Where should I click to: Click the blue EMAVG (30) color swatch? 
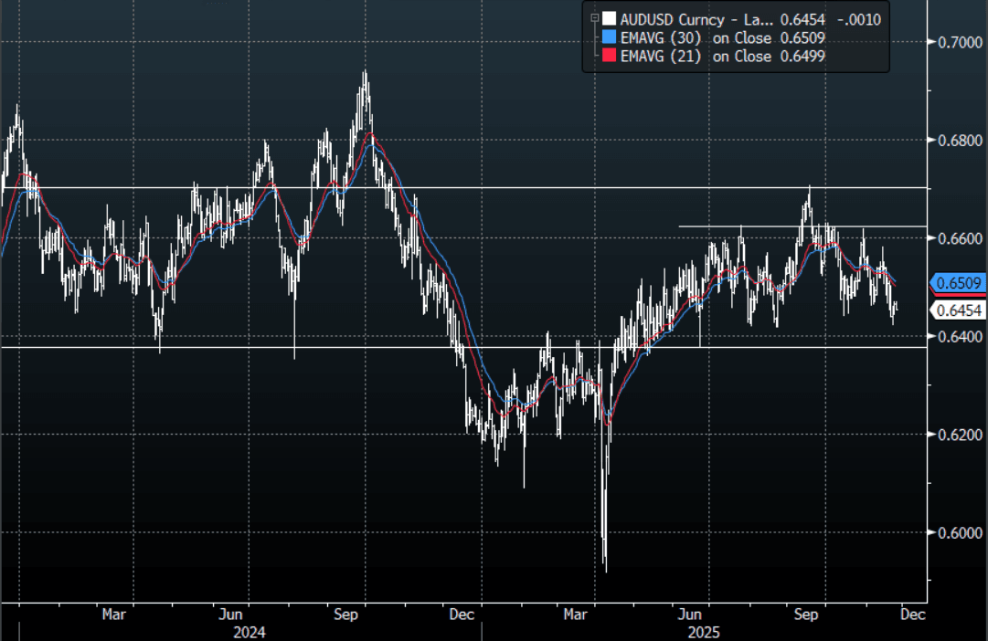[x=609, y=37]
